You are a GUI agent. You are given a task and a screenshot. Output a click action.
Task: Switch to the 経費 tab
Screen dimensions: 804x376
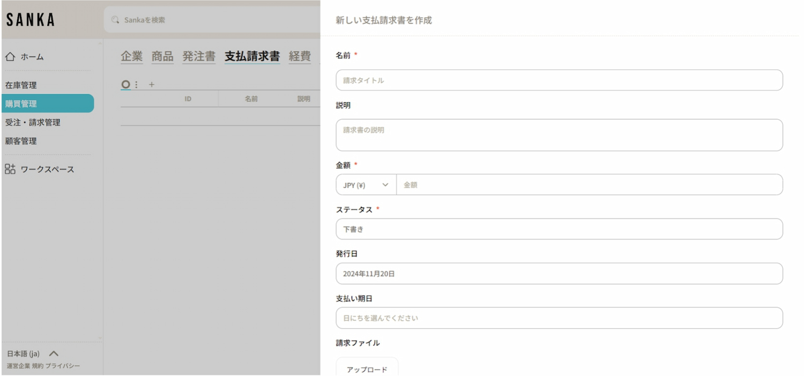pos(300,56)
